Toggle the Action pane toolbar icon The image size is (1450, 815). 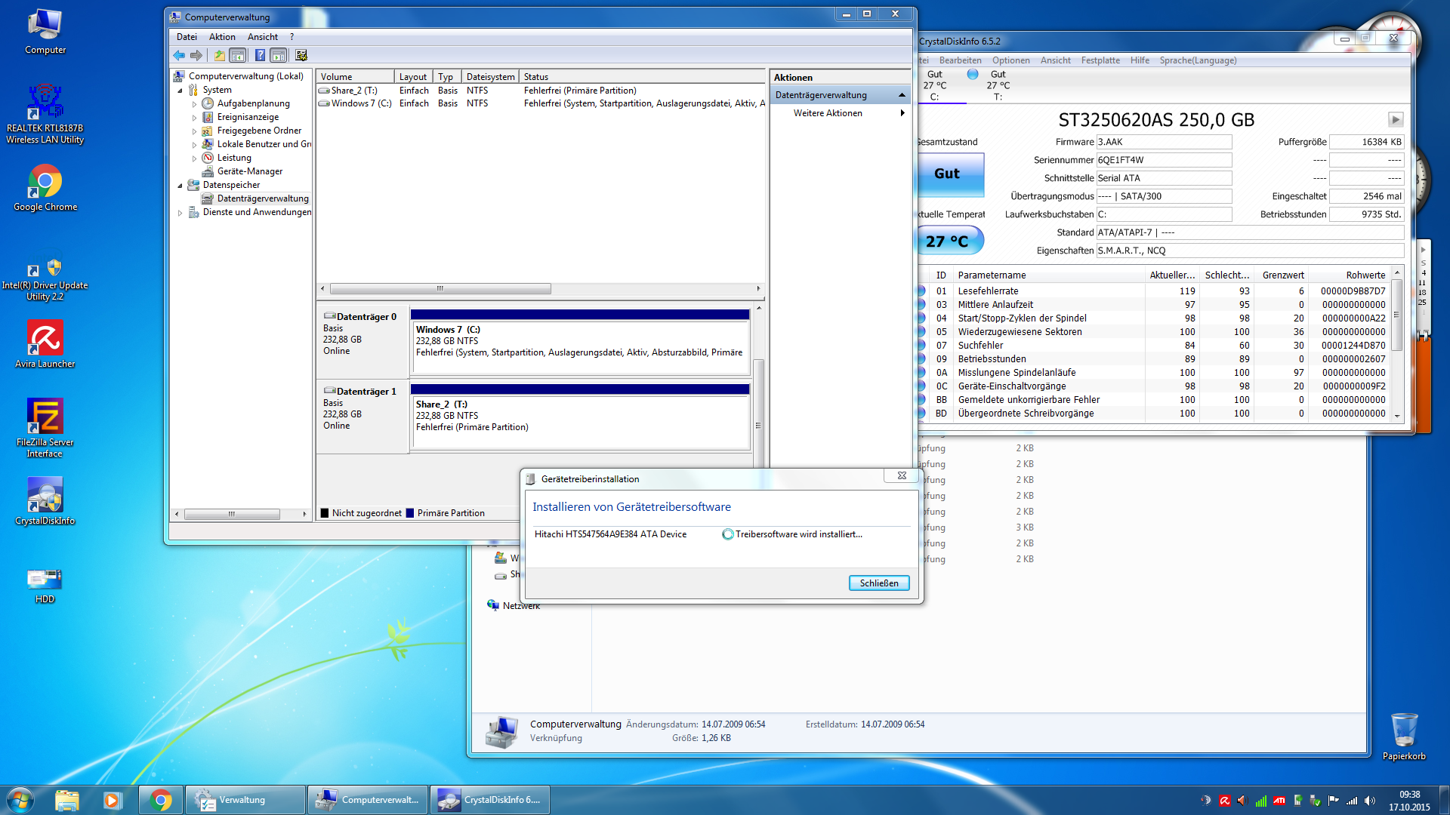(279, 55)
